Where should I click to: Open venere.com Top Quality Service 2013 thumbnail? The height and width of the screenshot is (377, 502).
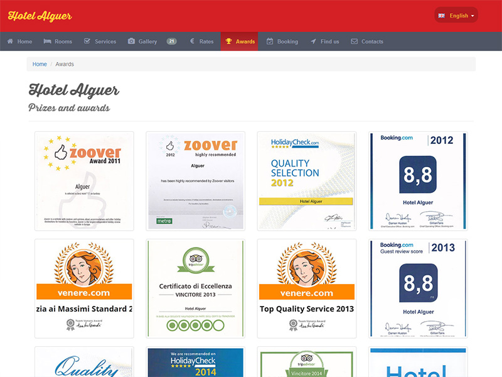click(307, 288)
